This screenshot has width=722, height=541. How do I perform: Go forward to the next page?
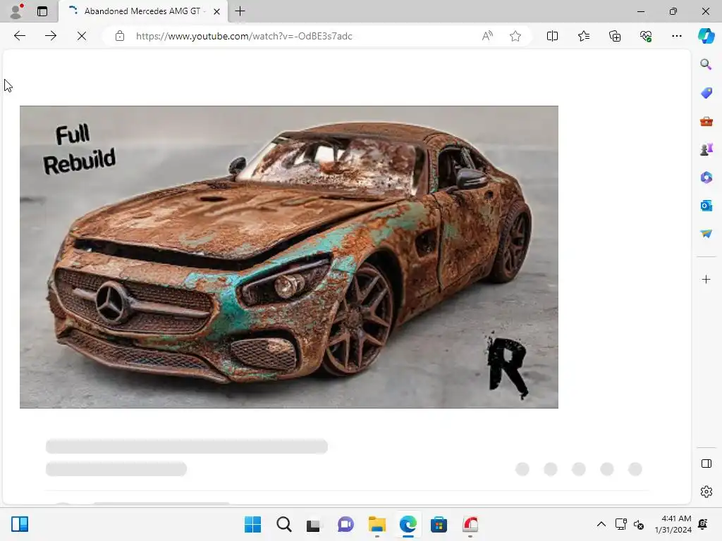click(x=51, y=36)
